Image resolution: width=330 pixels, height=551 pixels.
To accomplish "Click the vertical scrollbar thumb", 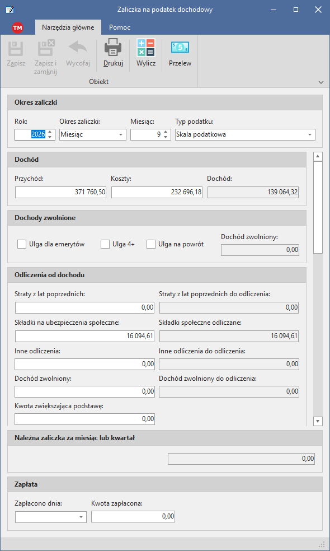I will click(x=318, y=207).
